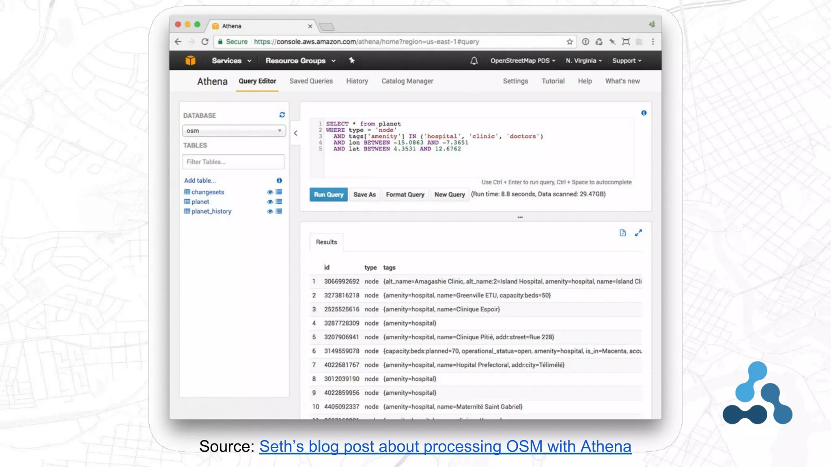Click the notifications bell icon
The width and height of the screenshot is (831, 467).
474,61
